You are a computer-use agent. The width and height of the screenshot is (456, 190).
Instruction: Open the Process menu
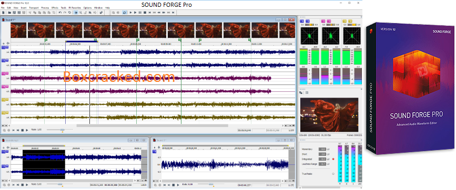[45, 7]
